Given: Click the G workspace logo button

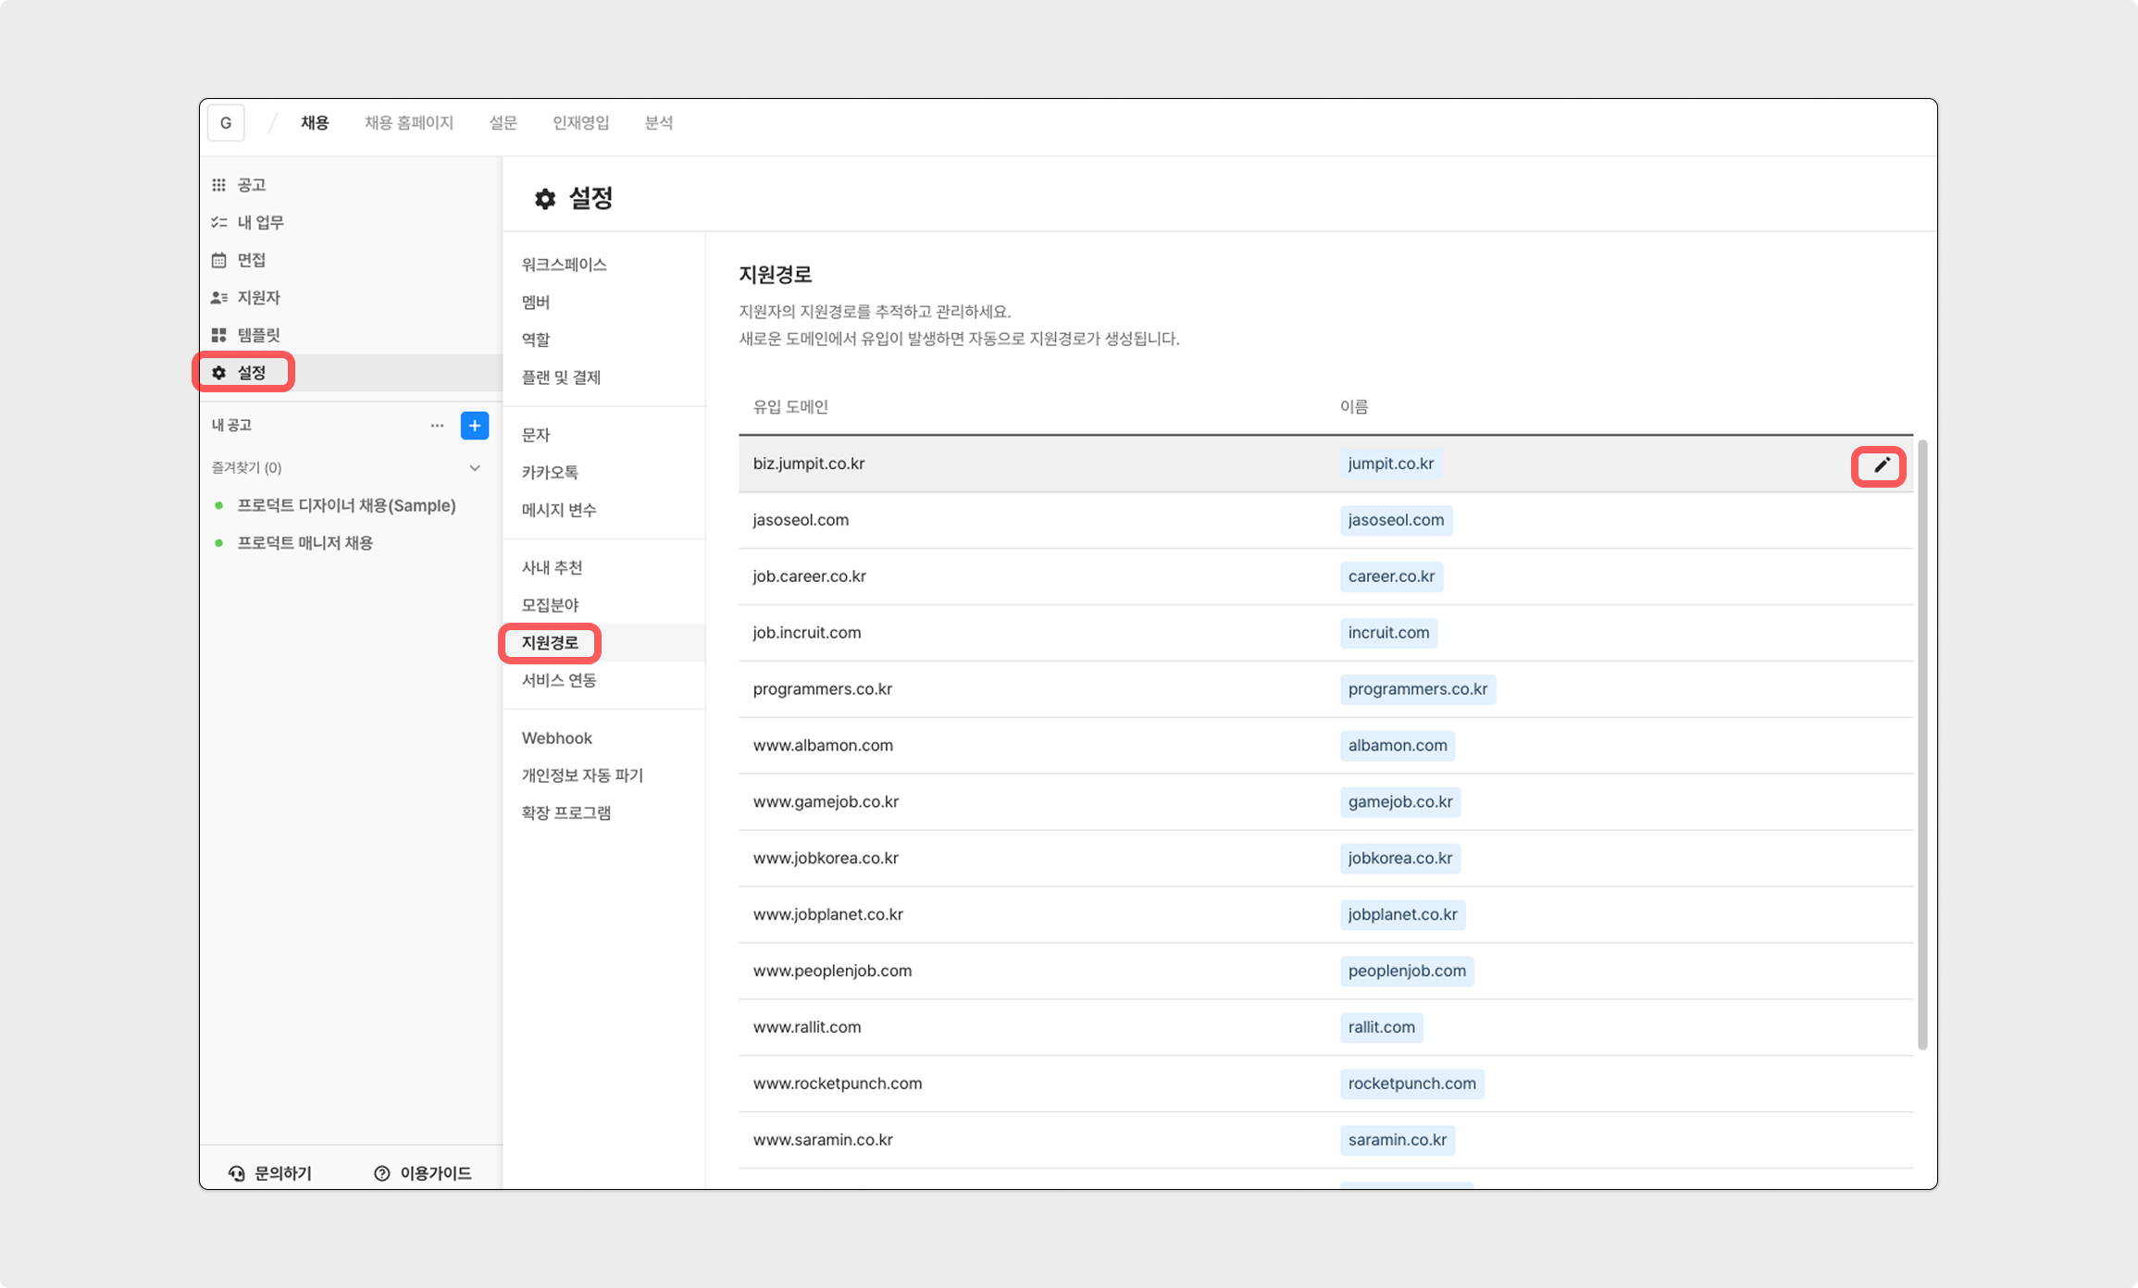Looking at the screenshot, I should coord(226,123).
